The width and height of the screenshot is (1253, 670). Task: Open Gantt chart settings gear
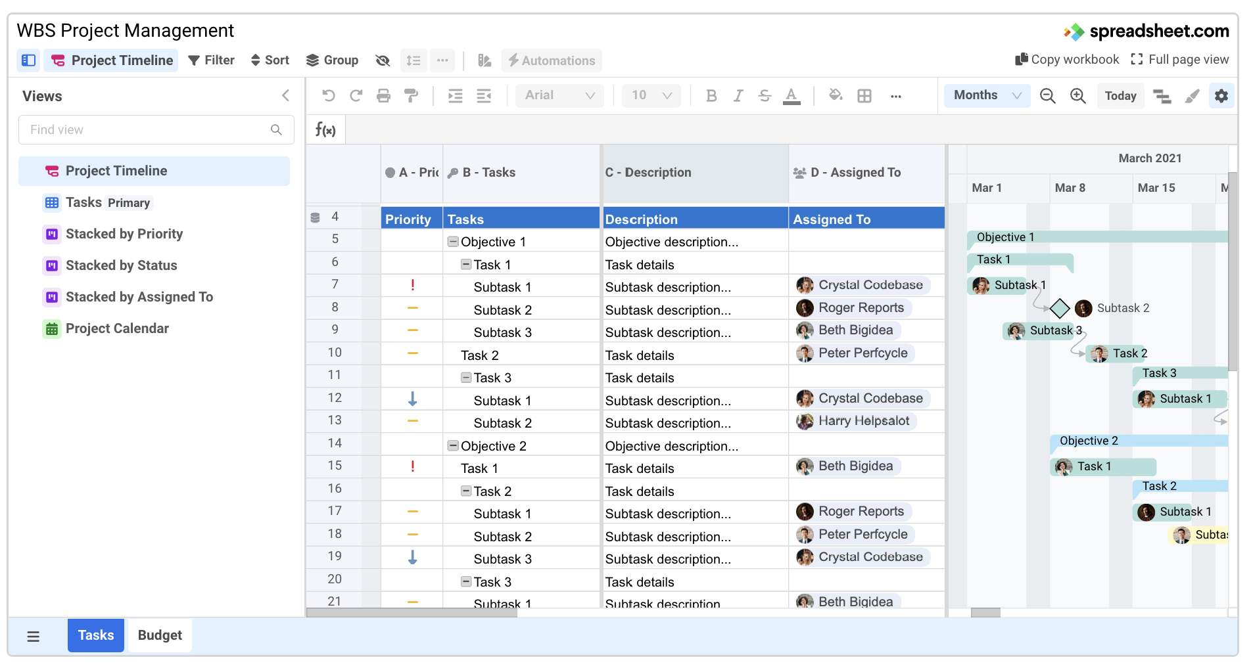click(x=1221, y=96)
